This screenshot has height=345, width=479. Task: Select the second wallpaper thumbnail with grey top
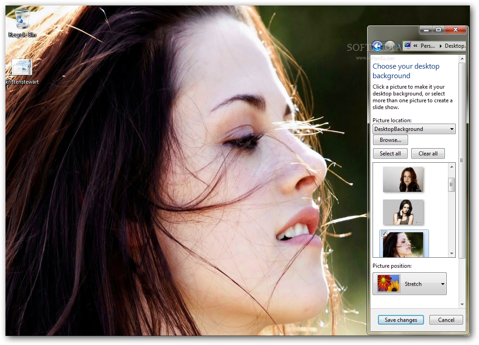pos(403,212)
